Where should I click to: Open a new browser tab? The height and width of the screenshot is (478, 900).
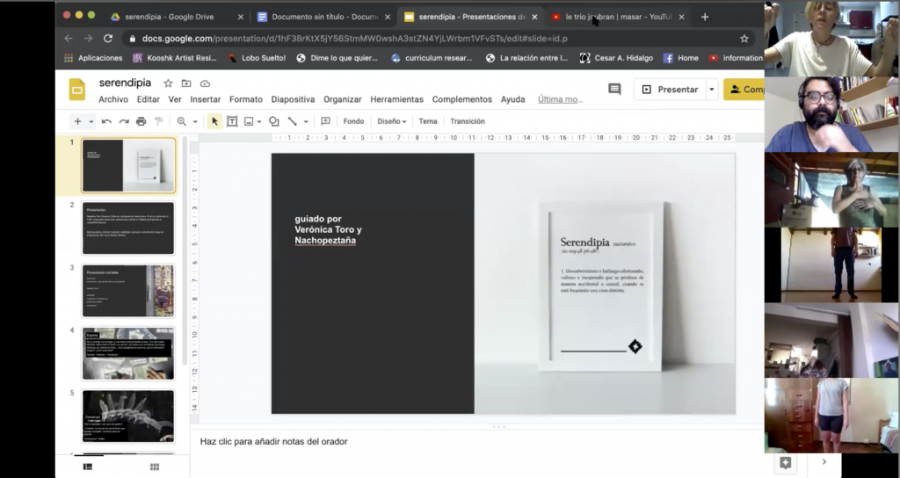pyautogui.click(x=705, y=17)
